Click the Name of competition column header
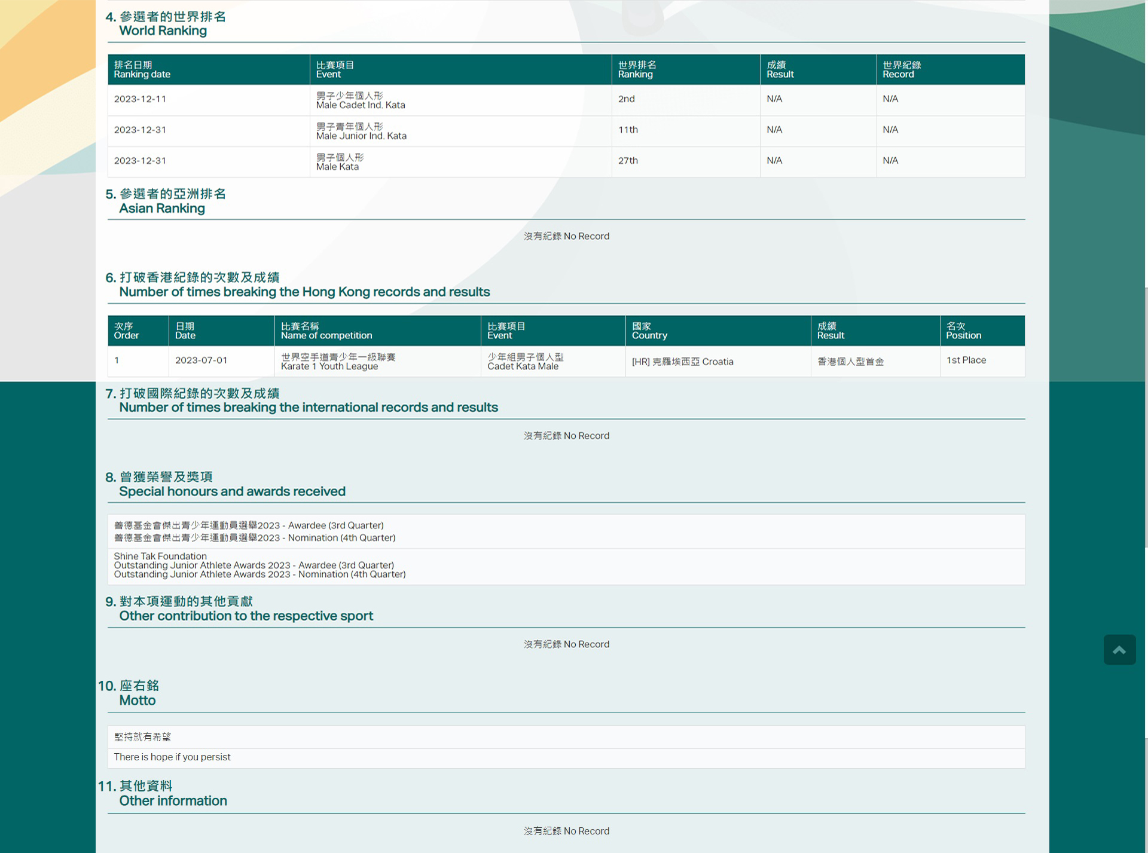This screenshot has width=1148, height=853. pyautogui.click(x=326, y=331)
